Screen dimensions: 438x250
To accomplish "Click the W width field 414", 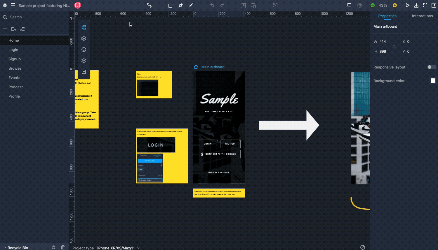I will tap(383, 42).
